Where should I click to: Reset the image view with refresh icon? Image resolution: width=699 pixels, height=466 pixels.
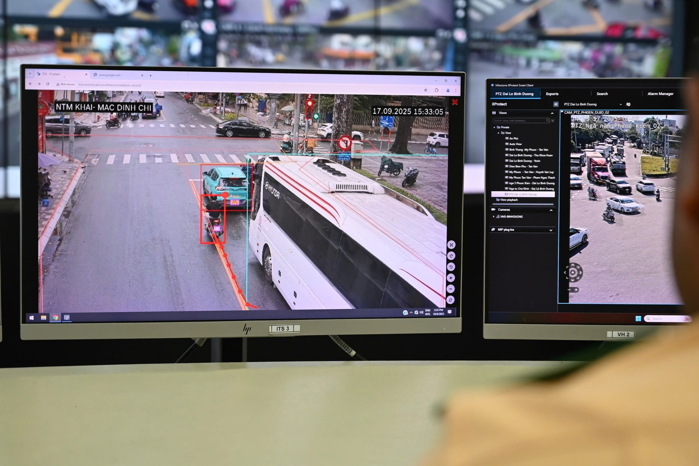point(451,300)
